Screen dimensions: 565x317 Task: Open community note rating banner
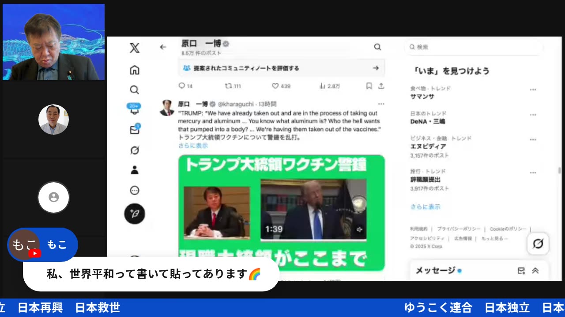[x=281, y=68]
